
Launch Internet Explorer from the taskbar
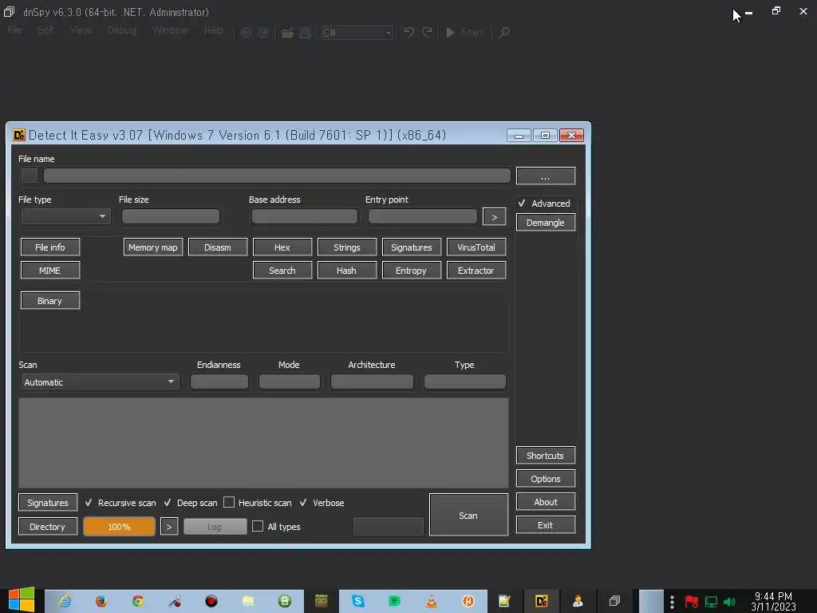pyautogui.click(x=65, y=601)
